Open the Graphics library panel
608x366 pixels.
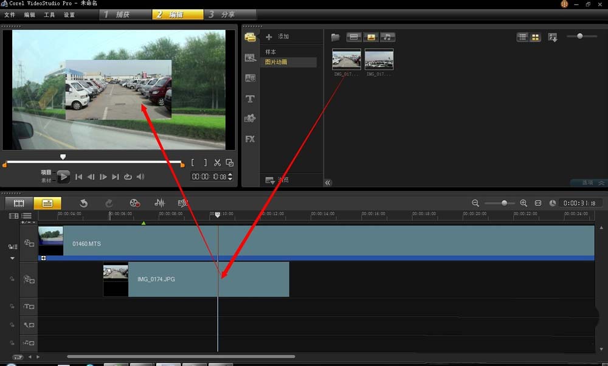[250, 119]
